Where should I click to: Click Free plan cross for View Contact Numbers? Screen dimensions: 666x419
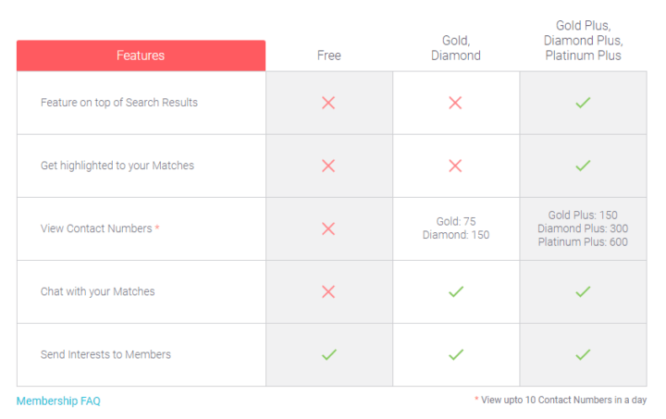328,228
